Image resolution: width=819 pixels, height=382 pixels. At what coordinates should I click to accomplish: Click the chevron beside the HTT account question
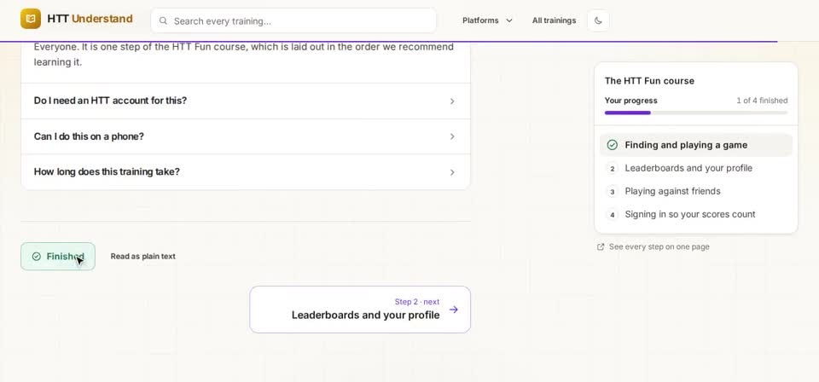452,101
